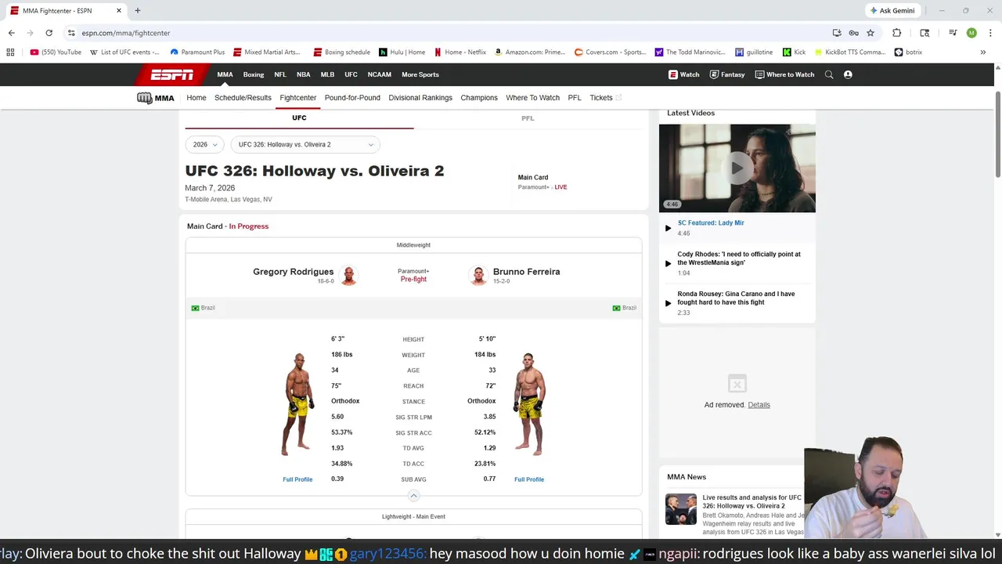The width and height of the screenshot is (1002, 564).
Task: Open the Schedule/Results MMA tab
Action: pyautogui.click(x=243, y=98)
